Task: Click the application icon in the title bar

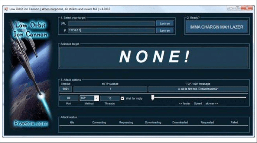Action: click(6, 9)
